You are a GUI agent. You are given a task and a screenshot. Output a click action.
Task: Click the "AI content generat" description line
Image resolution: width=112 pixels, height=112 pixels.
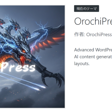93,57
